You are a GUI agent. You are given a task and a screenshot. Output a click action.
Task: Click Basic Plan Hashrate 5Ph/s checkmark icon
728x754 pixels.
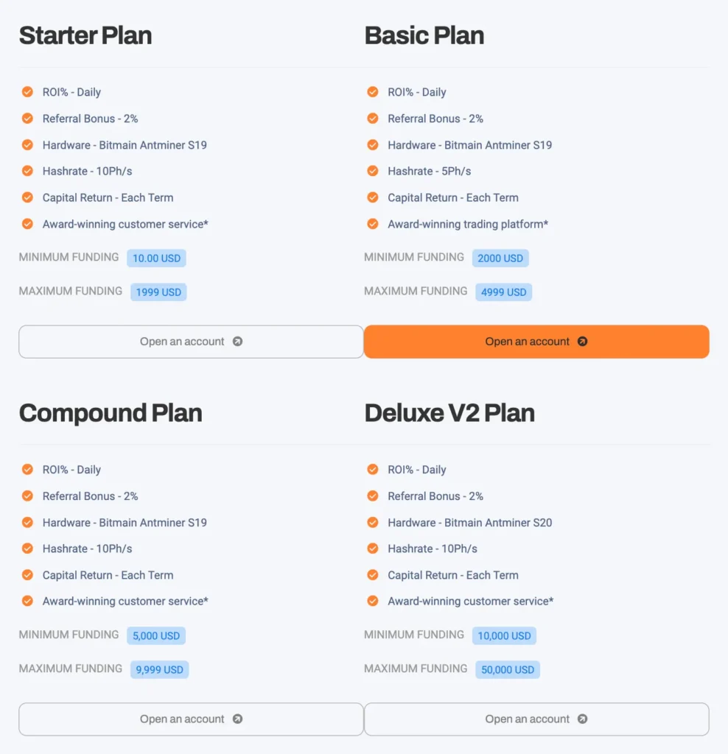(373, 171)
